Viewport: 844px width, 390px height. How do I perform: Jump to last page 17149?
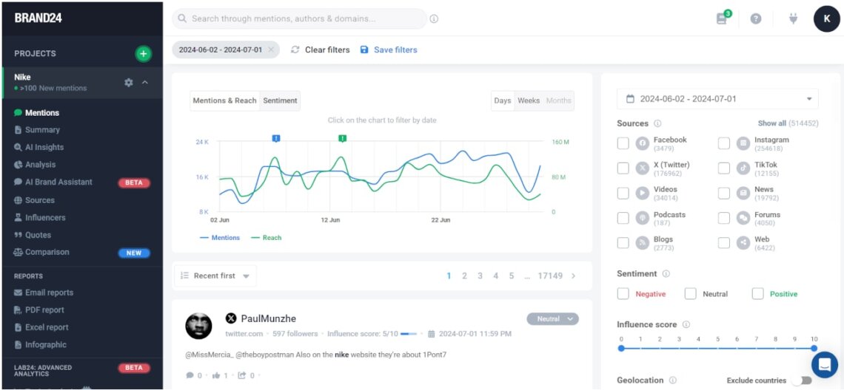click(550, 276)
